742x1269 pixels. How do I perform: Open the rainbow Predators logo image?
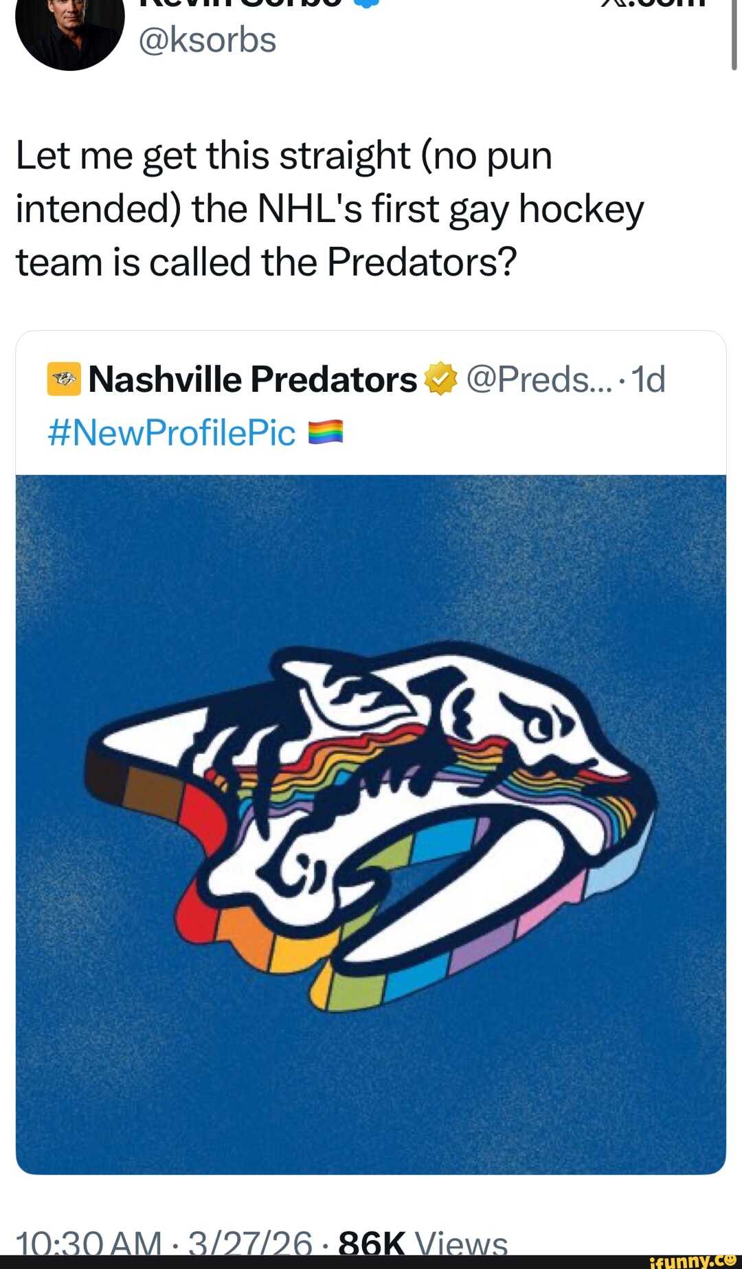point(371,824)
